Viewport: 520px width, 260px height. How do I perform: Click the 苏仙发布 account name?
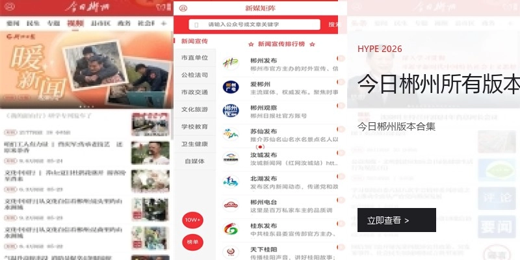pyautogui.click(x=264, y=131)
